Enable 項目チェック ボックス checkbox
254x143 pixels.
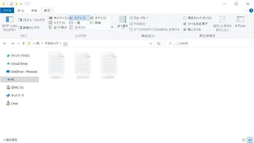184,18
